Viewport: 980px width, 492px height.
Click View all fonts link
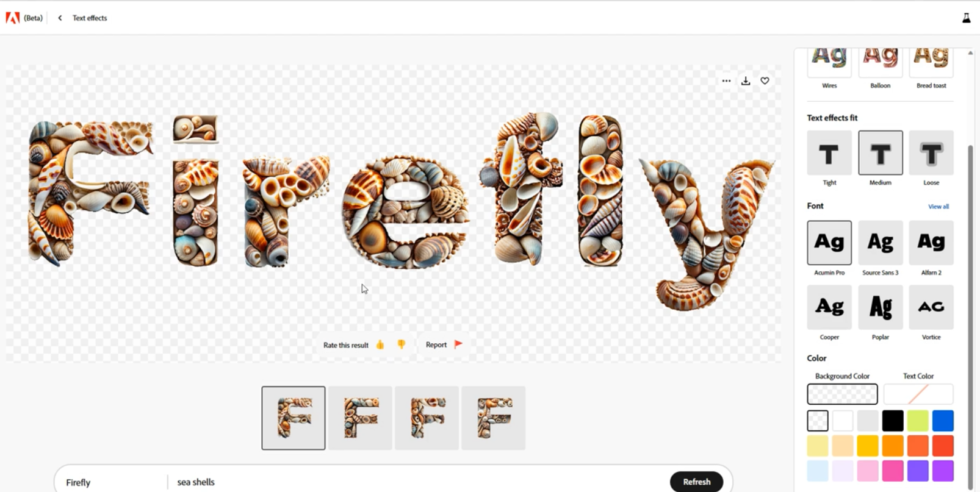point(939,207)
